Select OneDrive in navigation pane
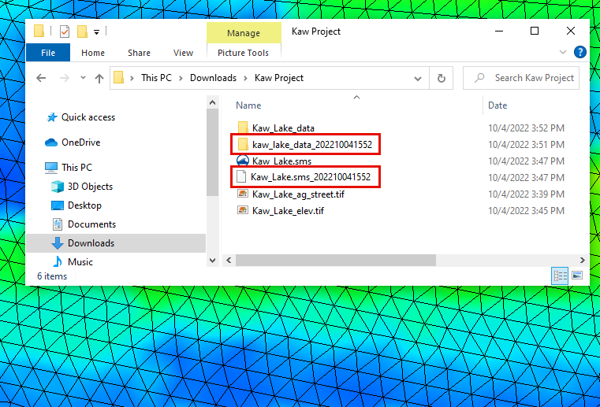The width and height of the screenshot is (600, 407). pyautogui.click(x=80, y=142)
